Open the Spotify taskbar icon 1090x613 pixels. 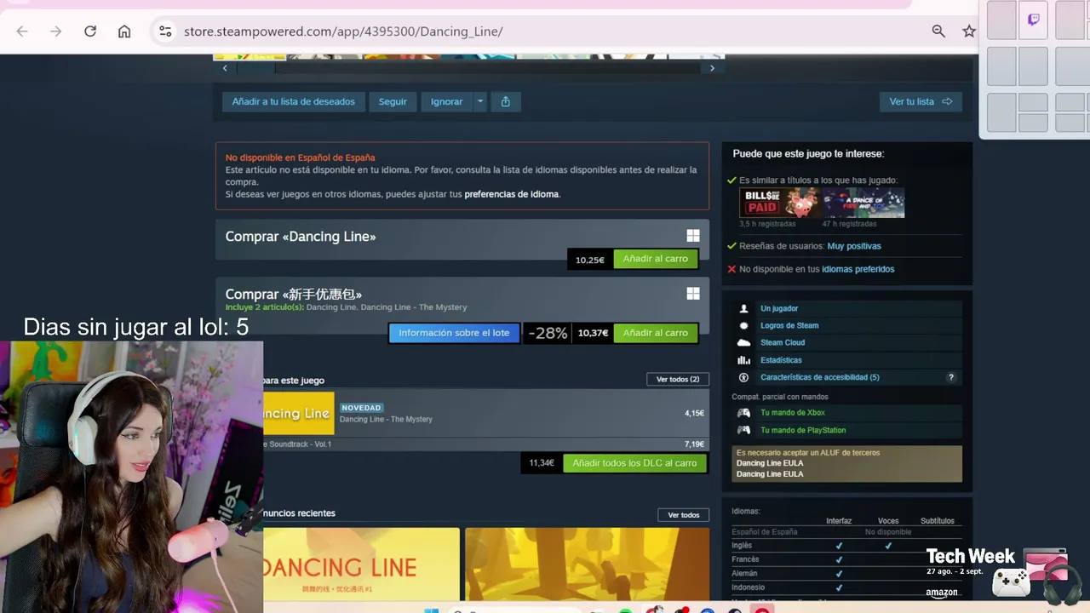tap(626, 610)
